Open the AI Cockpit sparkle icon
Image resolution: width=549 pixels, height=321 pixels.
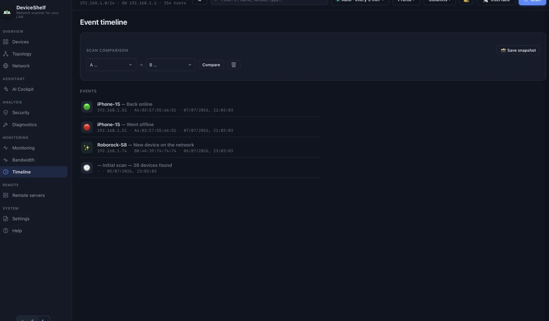(x=5, y=89)
